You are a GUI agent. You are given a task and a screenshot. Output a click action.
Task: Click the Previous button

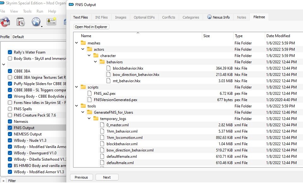point(81,177)
